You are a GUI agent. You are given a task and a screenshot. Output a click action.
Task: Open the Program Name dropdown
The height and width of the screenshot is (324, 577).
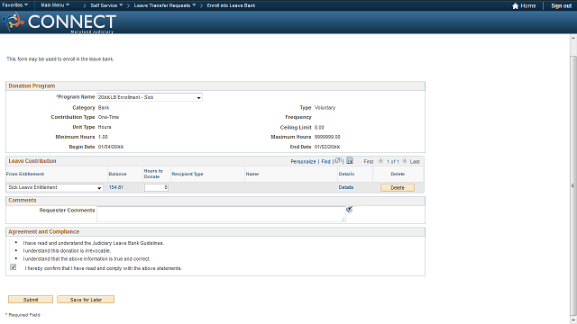pyautogui.click(x=150, y=97)
